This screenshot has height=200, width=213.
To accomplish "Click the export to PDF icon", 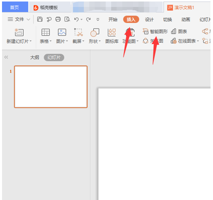I will (49, 20).
